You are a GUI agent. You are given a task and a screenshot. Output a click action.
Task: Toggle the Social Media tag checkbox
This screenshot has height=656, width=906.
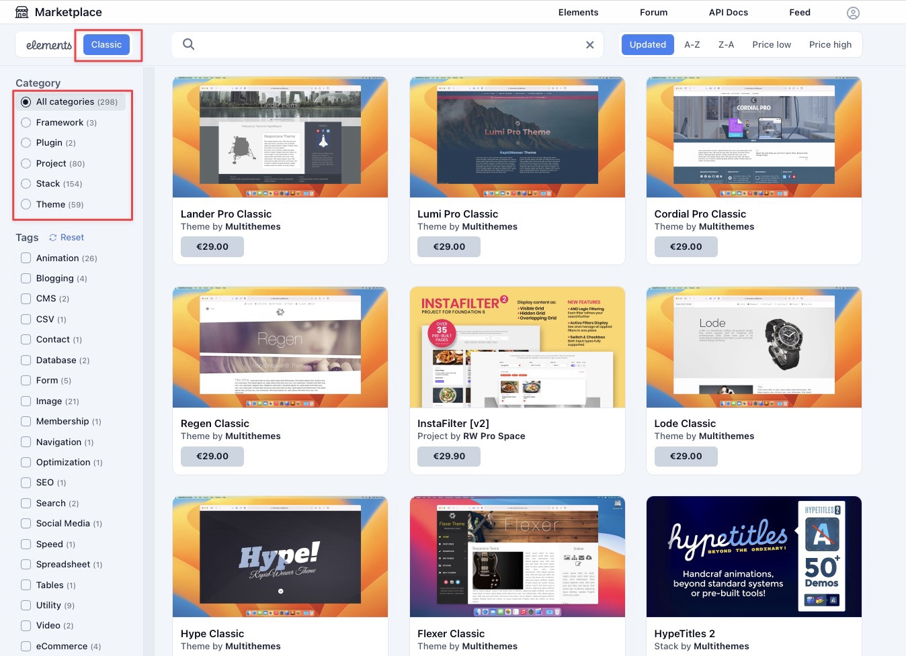coord(26,524)
